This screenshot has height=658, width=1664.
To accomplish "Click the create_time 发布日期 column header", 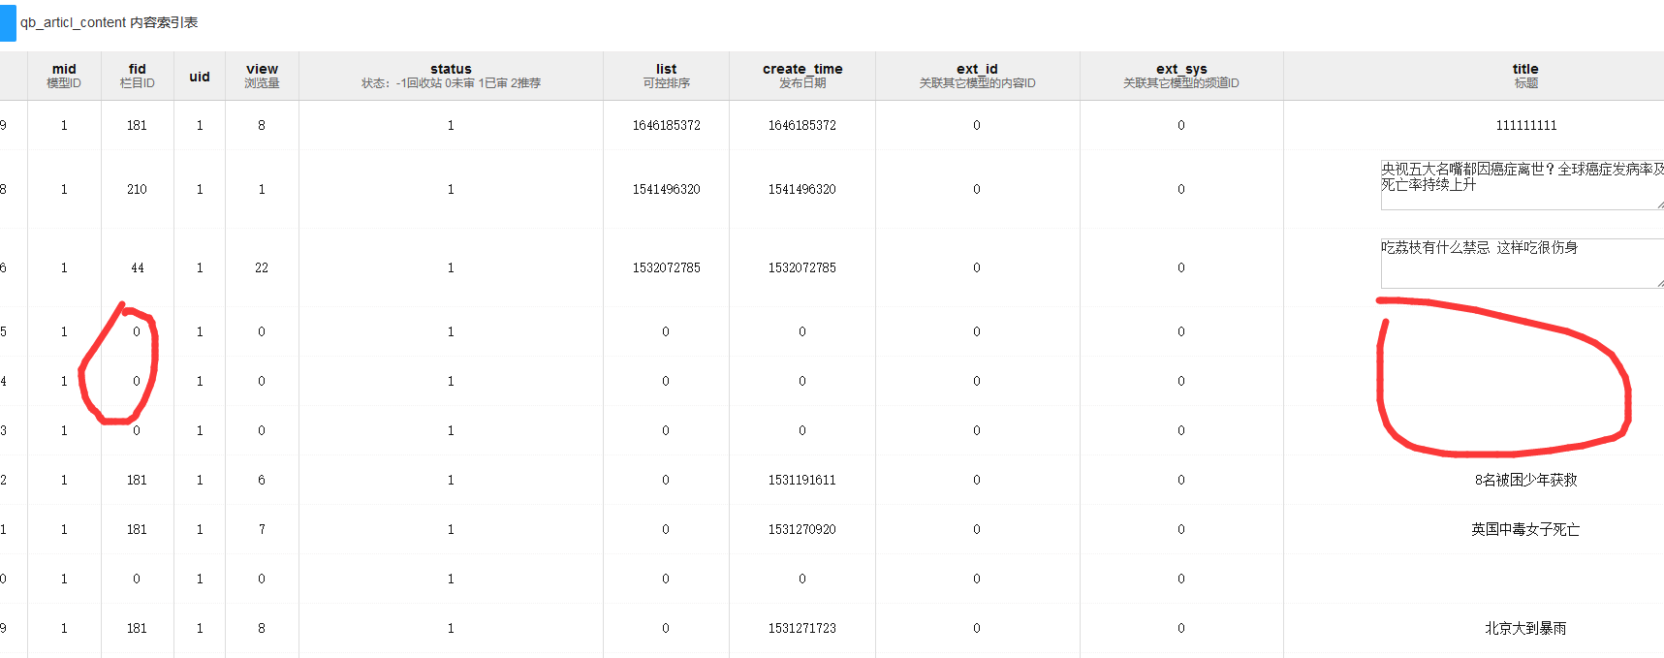I will [802, 76].
